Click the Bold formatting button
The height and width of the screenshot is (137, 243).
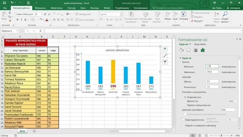(17, 19)
